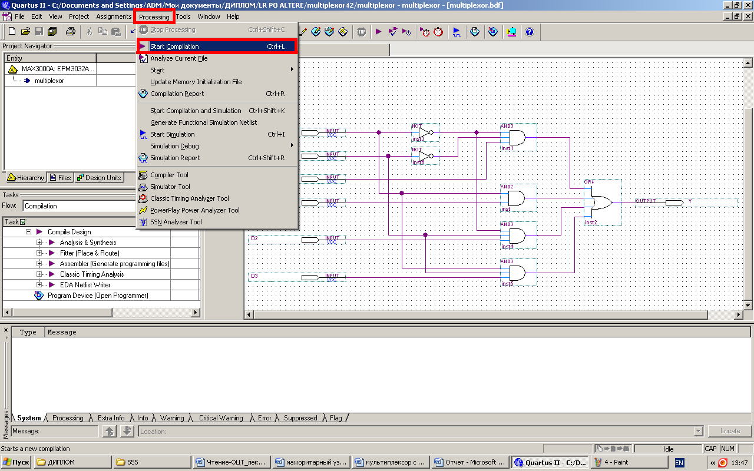Open the Critical Warning messages tab
This screenshot has width=754, height=471.
pyautogui.click(x=221, y=418)
